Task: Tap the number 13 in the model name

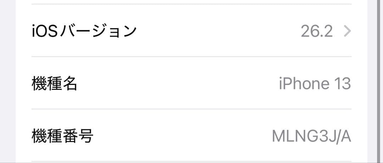Action: point(342,84)
